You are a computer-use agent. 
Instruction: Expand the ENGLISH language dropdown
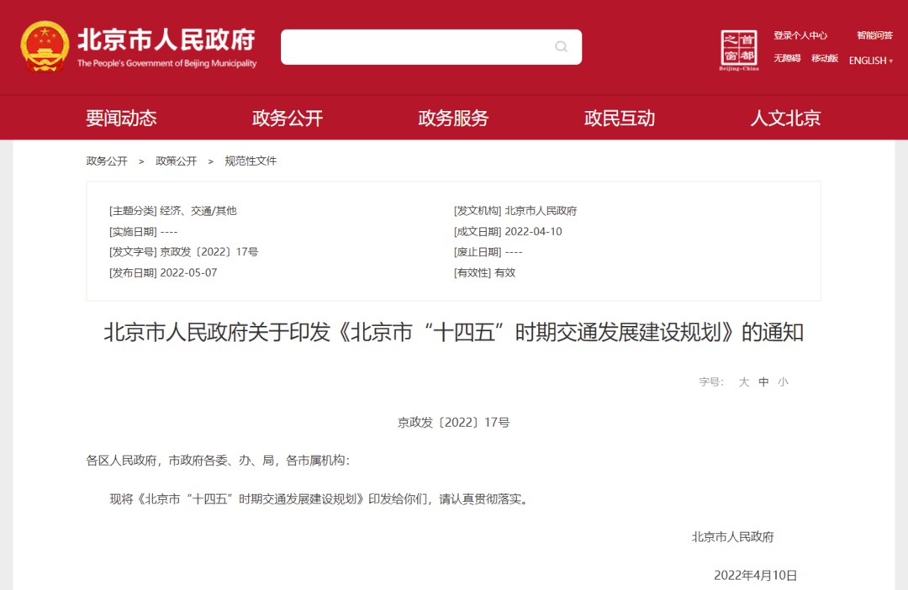pos(871,61)
